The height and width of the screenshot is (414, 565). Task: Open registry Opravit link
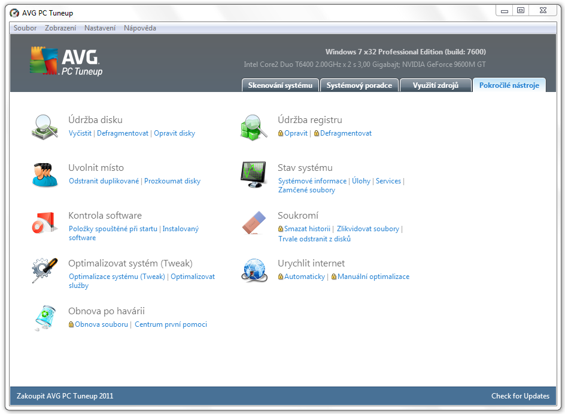pyautogui.click(x=296, y=133)
